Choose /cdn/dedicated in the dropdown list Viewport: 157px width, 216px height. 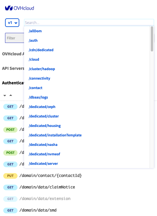[41, 50]
